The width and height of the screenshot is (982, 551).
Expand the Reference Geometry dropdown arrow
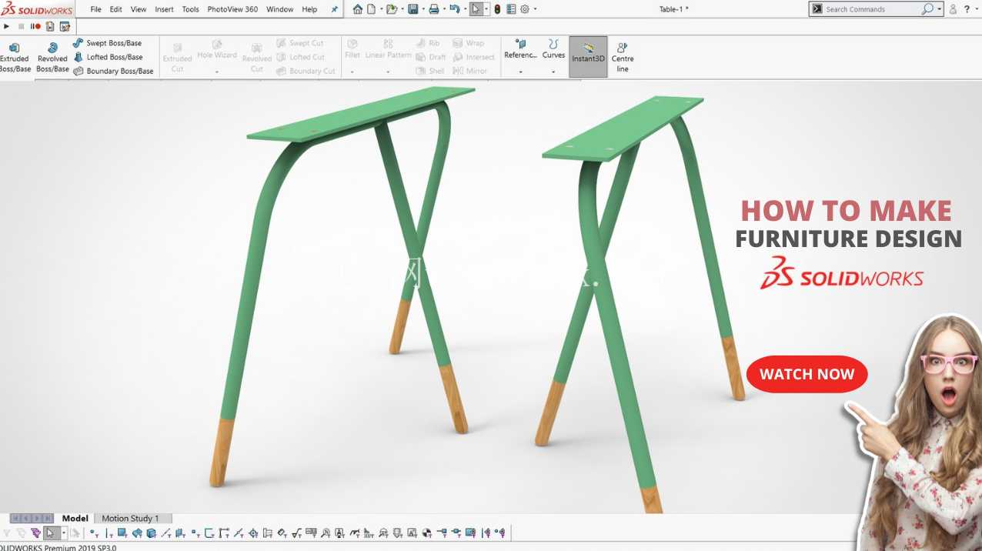(x=520, y=72)
